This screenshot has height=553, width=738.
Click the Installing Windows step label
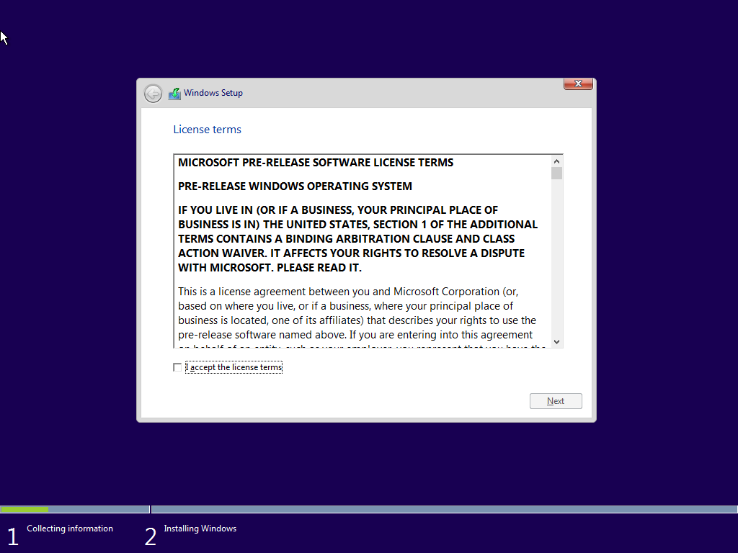pos(200,529)
